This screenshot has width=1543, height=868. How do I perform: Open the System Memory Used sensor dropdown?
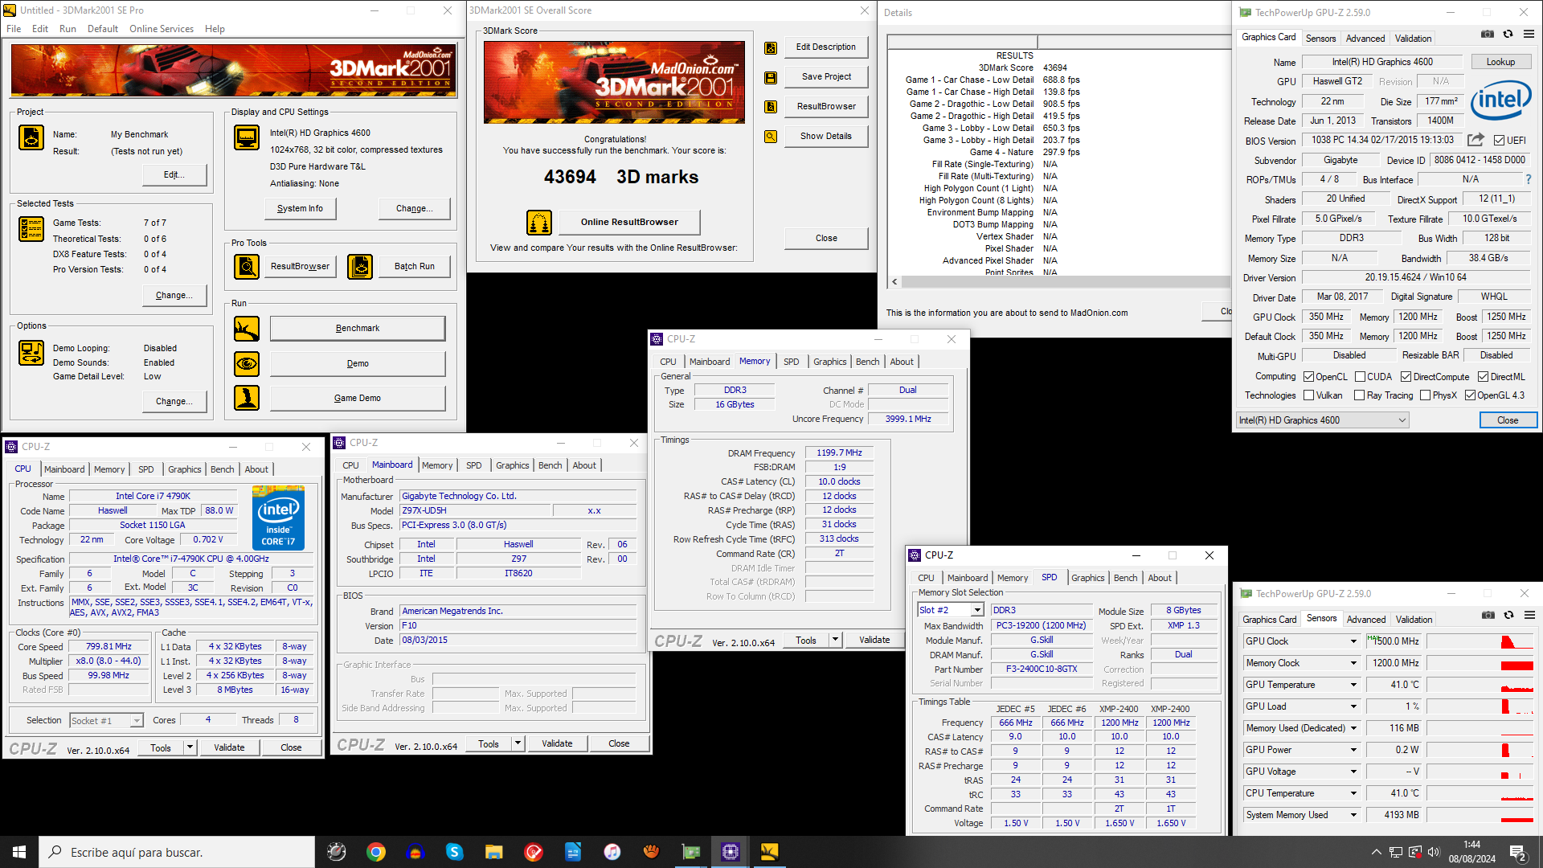1353,815
